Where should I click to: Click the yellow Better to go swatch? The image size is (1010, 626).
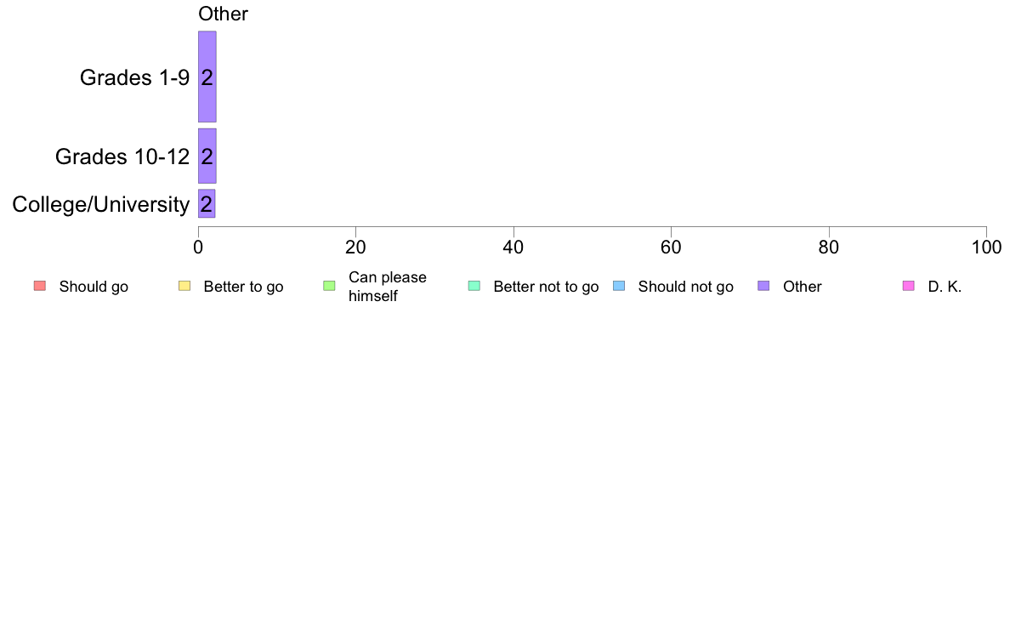(x=184, y=286)
